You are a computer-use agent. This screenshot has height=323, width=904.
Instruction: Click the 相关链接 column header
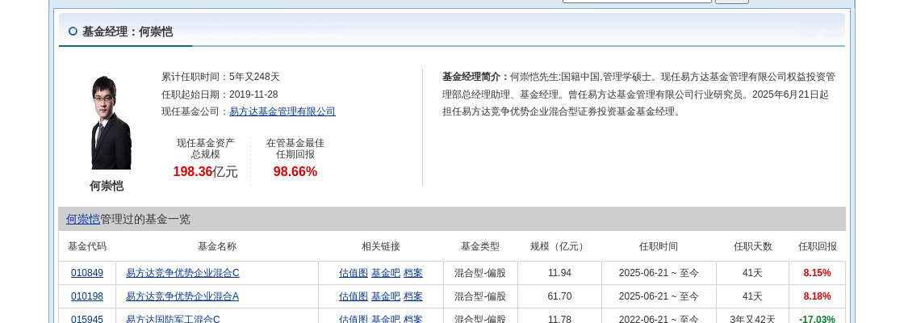point(380,246)
